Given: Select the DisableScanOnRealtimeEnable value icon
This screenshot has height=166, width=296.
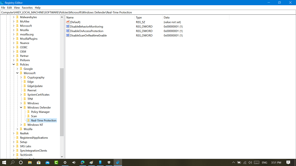Looking at the screenshot, I should tap(68, 35).
